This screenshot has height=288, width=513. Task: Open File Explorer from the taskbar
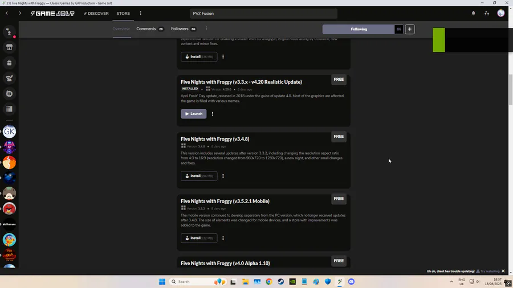click(x=245, y=282)
